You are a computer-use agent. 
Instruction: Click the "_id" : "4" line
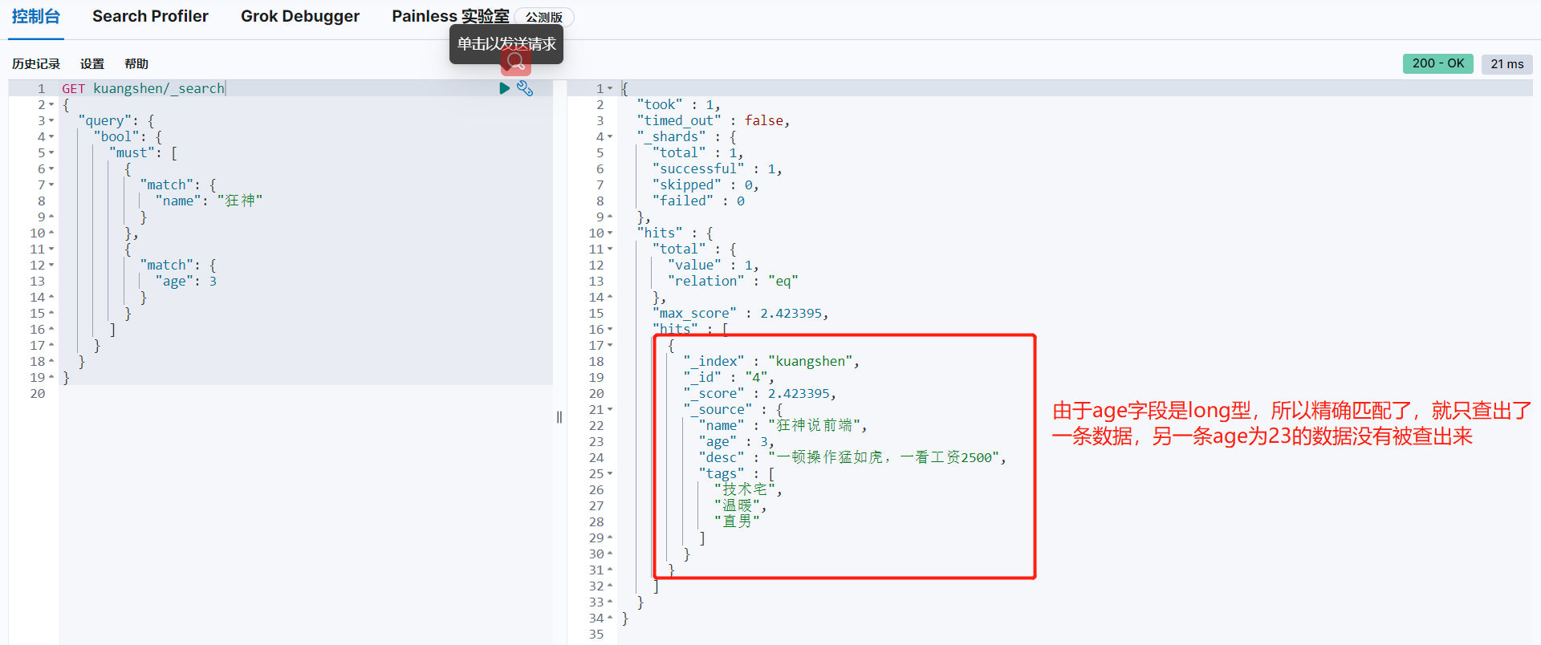[729, 377]
